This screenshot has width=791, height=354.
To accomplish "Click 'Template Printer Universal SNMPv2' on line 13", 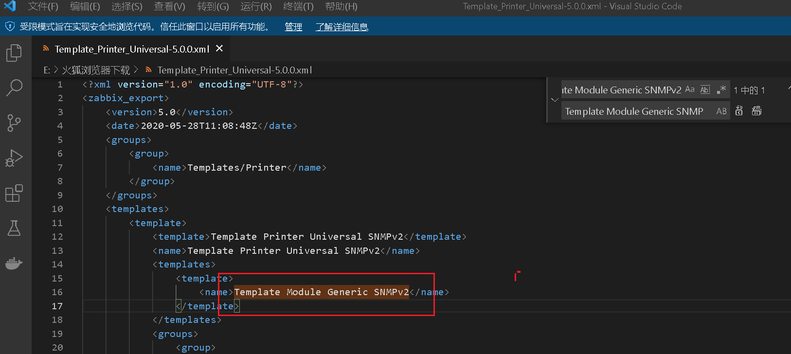I will pos(284,250).
